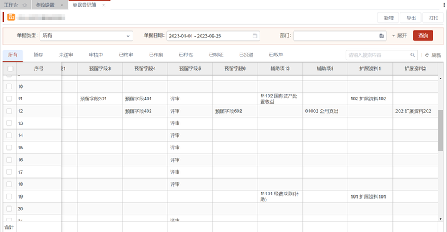Viewport: 447px width, 232px height.
Task: Click the 预留字段6 column header
Action: pyautogui.click(x=235, y=69)
